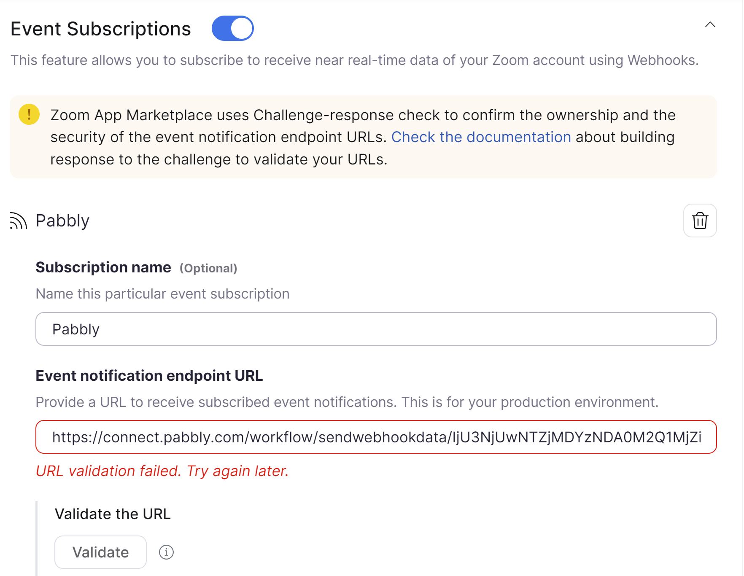
Task: Click the webhook feed icon beside Pabbly
Action: 19,221
